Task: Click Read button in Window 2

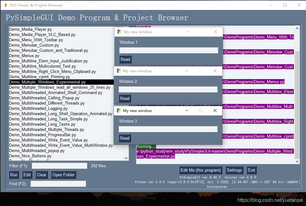Action: (125, 98)
